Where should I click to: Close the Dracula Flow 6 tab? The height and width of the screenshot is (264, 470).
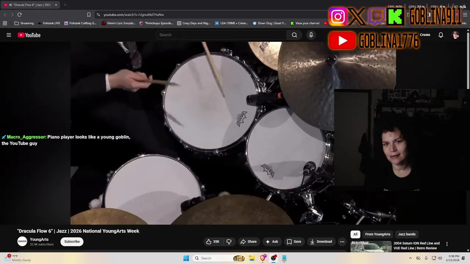click(56, 5)
